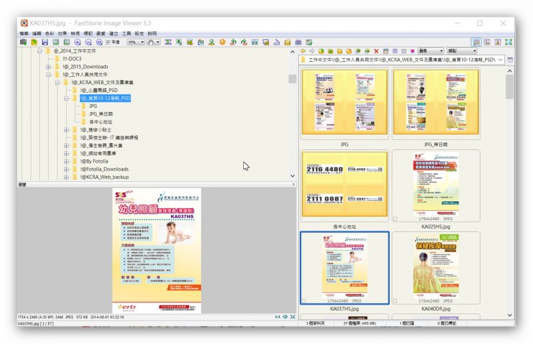Click the zoom out magnifier icon
The width and height of the screenshot is (533, 344).
coord(89,42)
